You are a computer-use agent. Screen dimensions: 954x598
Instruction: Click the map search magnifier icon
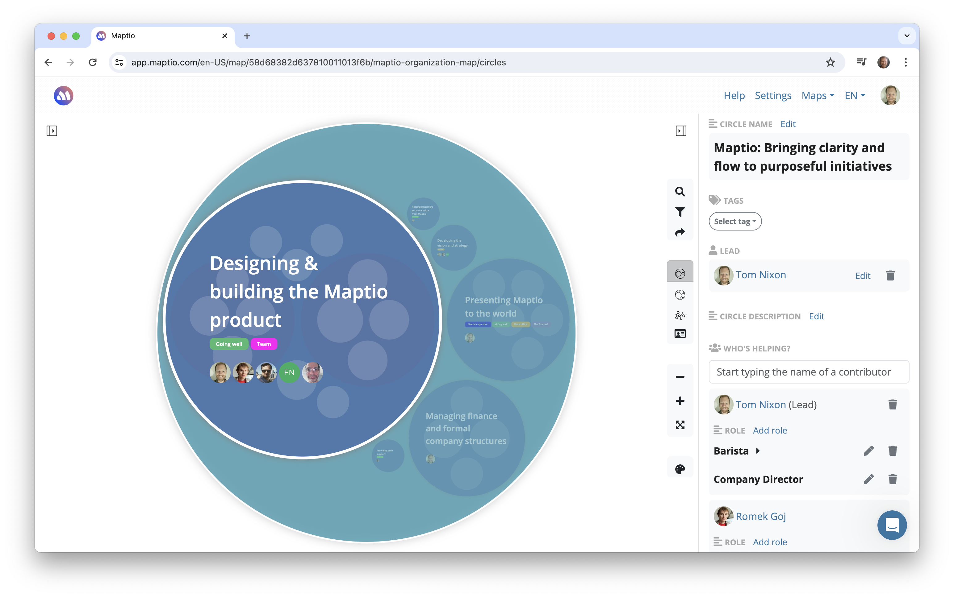point(680,192)
